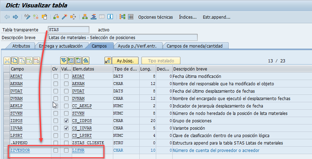The image size is (312, 159).
Task: Toggle the Clv checkbox for LPSRT
Action: click(x=56, y=135)
